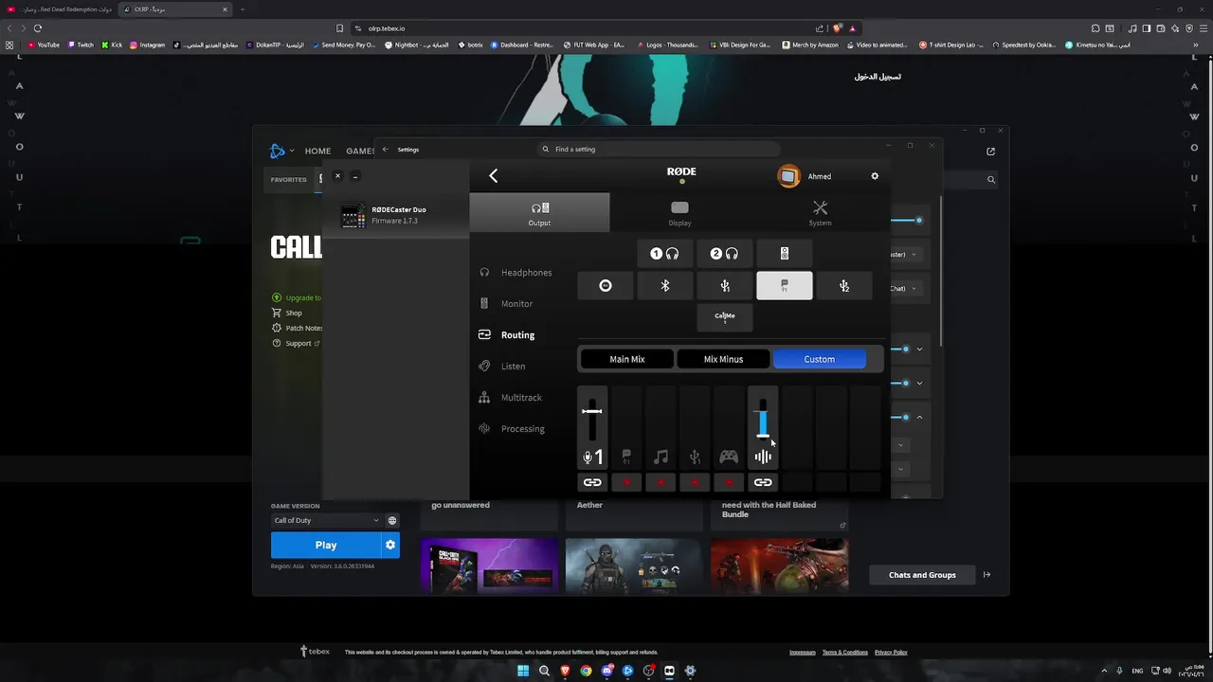Image resolution: width=1213 pixels, height=682 pixels.
Task: Open Multitrack in the RØDE sidebar
Action: click(x=512, y=398)
